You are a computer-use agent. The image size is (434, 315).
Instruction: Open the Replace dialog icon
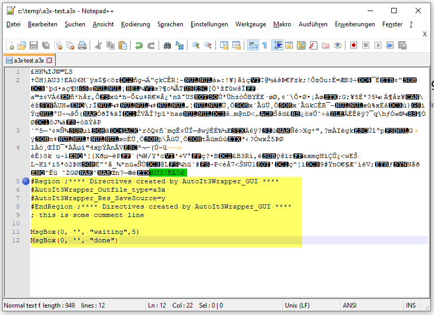click(x=180, y=45)
